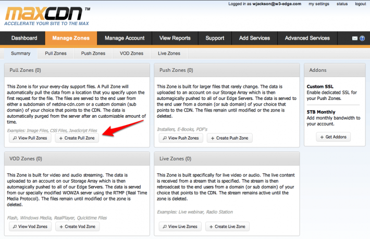This screenshot has width=370, height=239.
Task: Switch to the Pull Zones tab
Action: point(56,54)
